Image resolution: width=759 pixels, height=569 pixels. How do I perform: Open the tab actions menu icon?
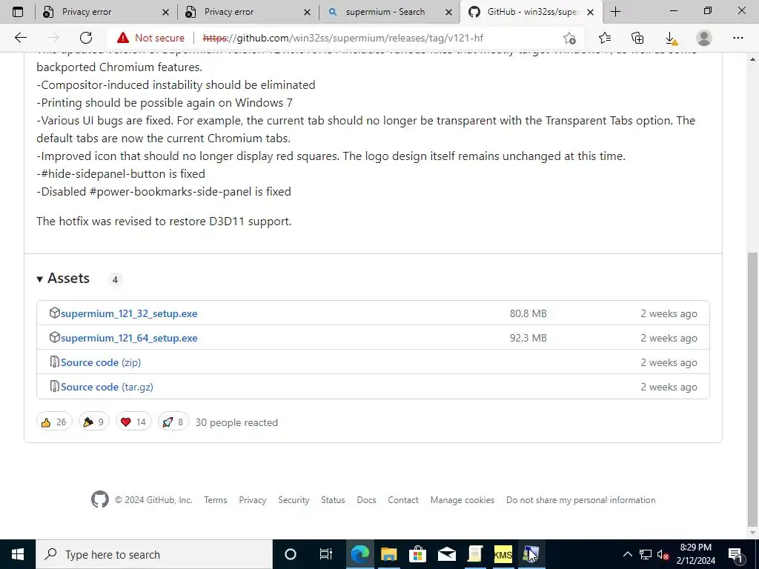[18, 12]
